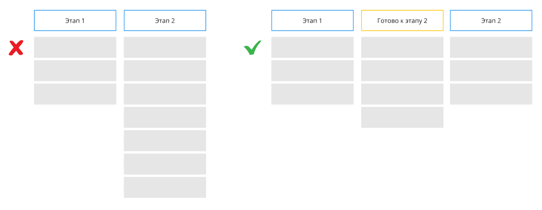Select "Этап 1" header beside the green checkmark

tap(312, 20)
